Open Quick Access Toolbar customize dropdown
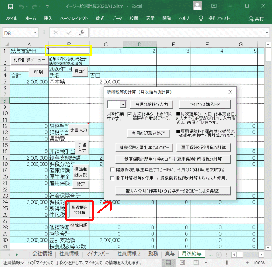 pos(48,6)
